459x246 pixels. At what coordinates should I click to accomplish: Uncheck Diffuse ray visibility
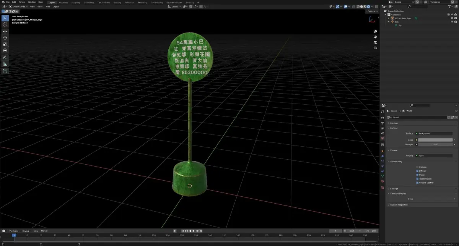417,171
